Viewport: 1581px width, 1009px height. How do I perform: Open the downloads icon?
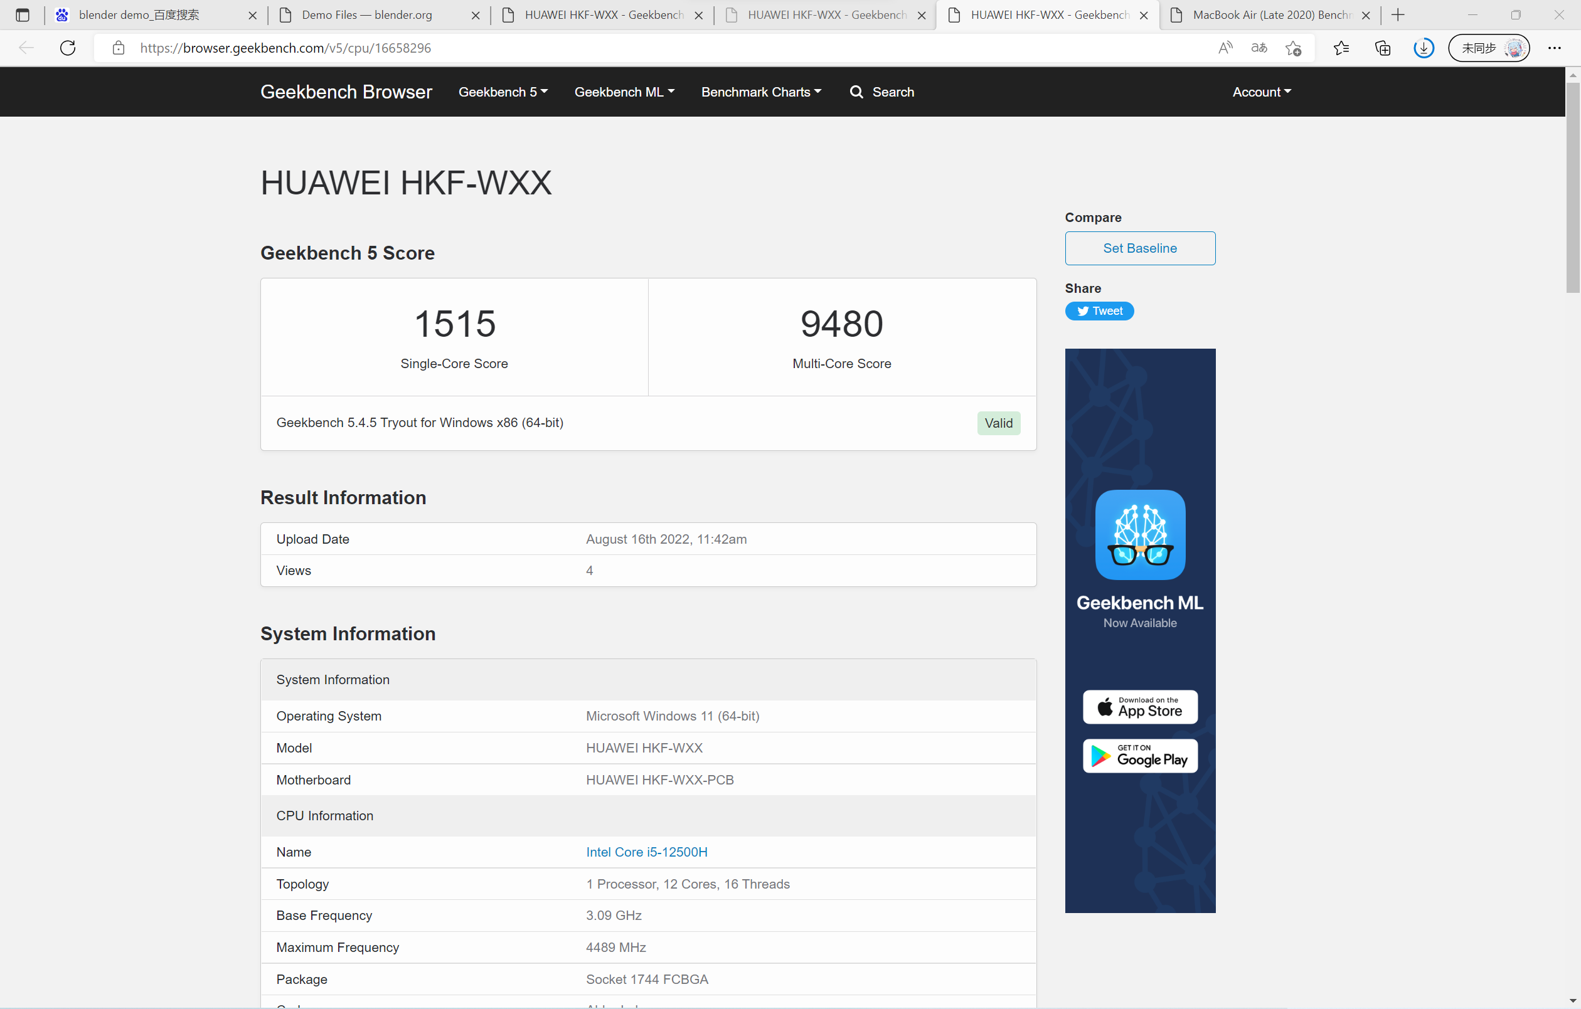[1424, 48]
